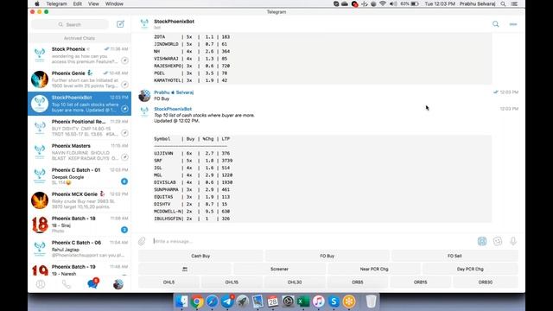
Task: Open the Trash in the Dock
Action: [x=371, y=301]
